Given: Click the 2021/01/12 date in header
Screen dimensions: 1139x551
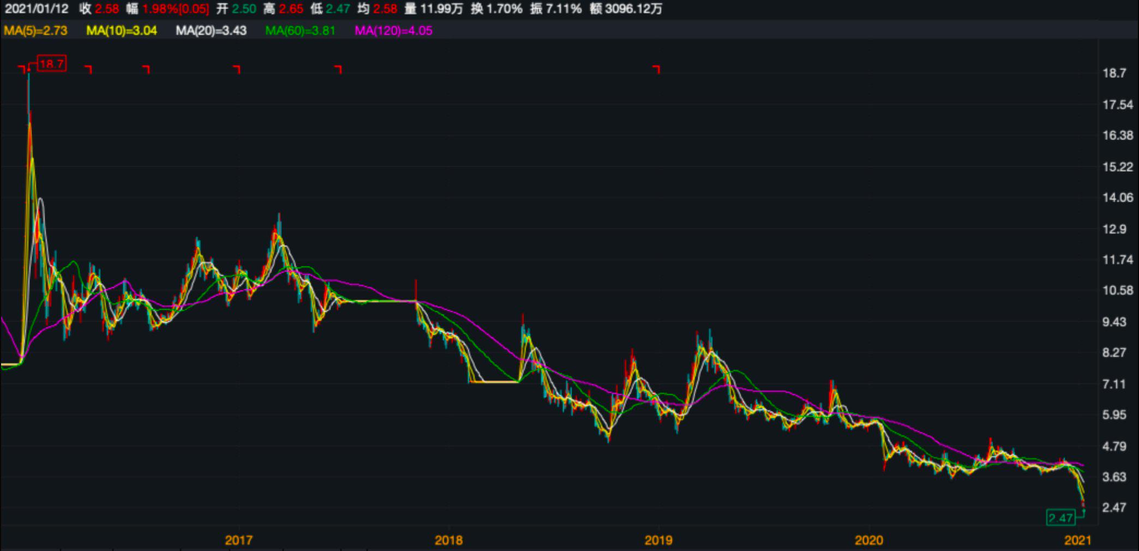Looking at the screenshot, I should [37, 9].
